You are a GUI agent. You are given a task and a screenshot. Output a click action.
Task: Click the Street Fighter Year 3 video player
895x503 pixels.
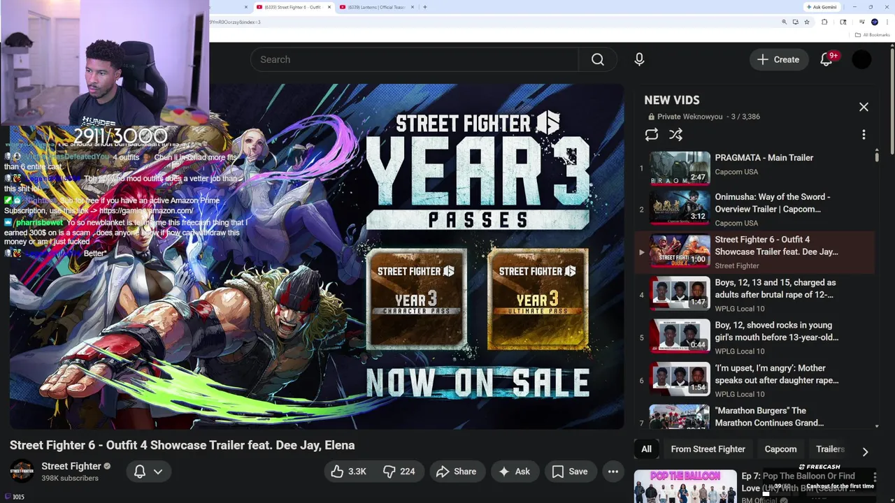[317, 256]
